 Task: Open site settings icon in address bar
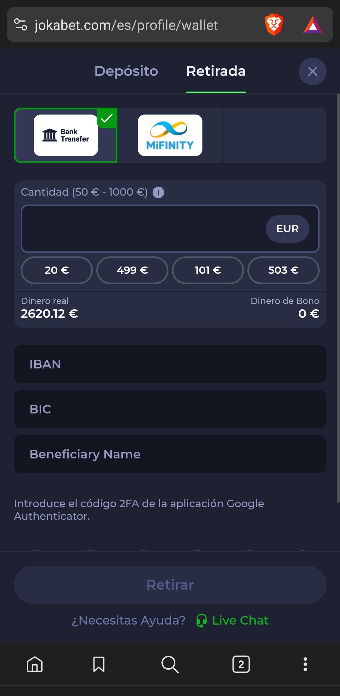[21, 25]
